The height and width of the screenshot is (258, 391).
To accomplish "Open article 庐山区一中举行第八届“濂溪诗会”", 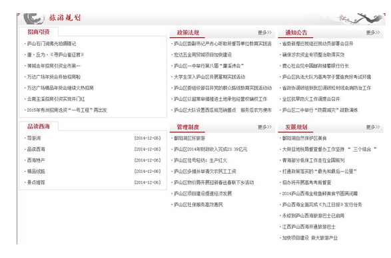I will click(x=208, y=66).
